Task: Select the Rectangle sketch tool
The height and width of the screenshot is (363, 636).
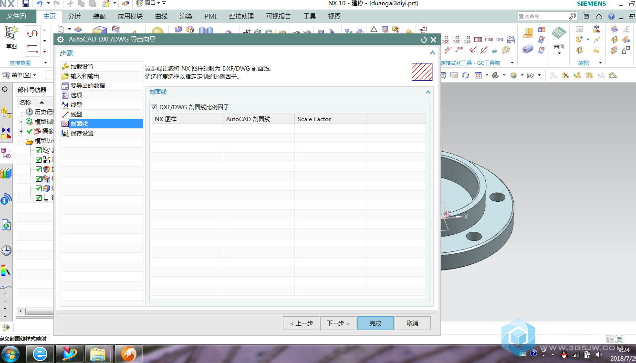Action: [32, 48]
